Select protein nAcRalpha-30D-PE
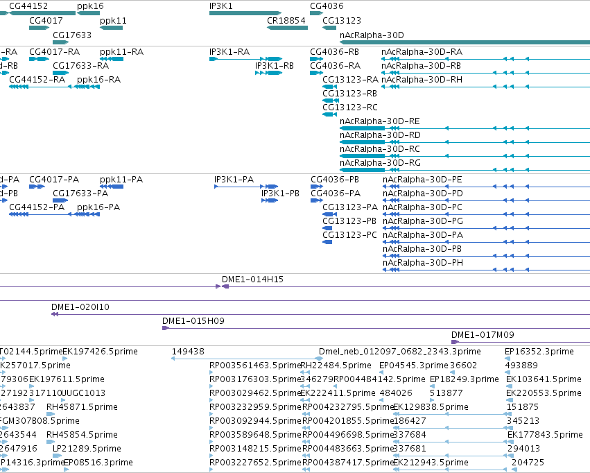 [x=422, y=180]
